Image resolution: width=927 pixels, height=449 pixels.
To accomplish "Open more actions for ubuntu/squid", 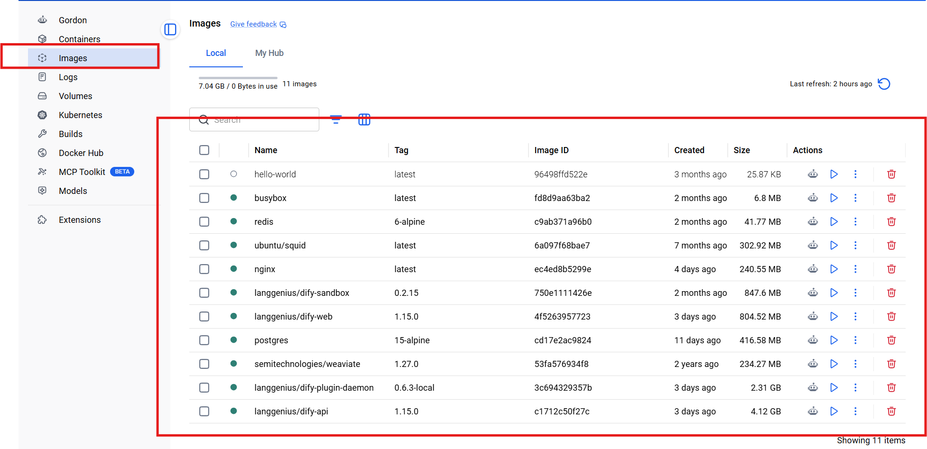I will (x=855, y=245).
